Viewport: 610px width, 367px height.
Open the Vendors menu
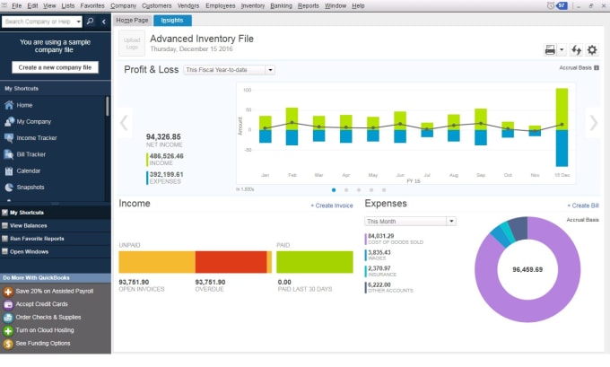(188, 6)
